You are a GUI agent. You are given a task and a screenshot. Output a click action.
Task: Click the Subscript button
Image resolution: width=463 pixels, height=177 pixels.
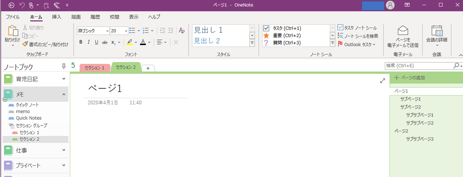coord(113,42)
